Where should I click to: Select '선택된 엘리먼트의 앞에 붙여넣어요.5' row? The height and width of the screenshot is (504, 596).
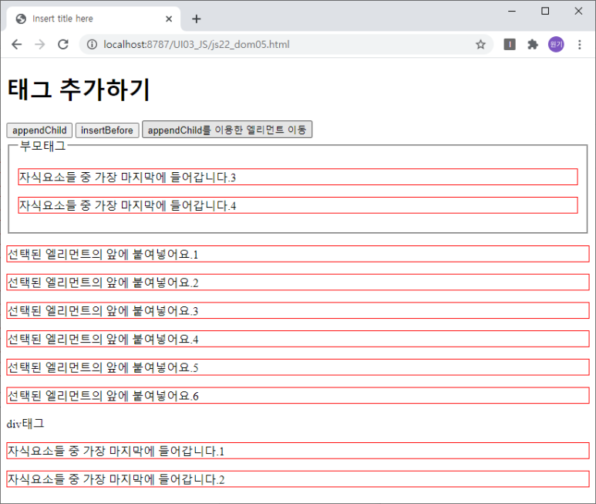[x=298, y=367]
